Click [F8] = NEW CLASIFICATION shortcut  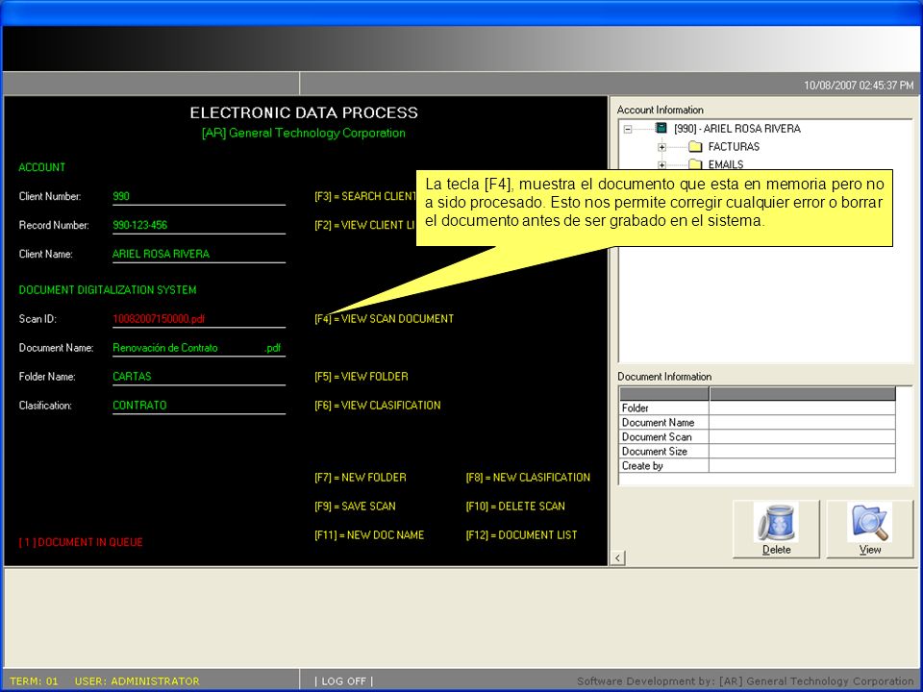[x=528, y=478]
